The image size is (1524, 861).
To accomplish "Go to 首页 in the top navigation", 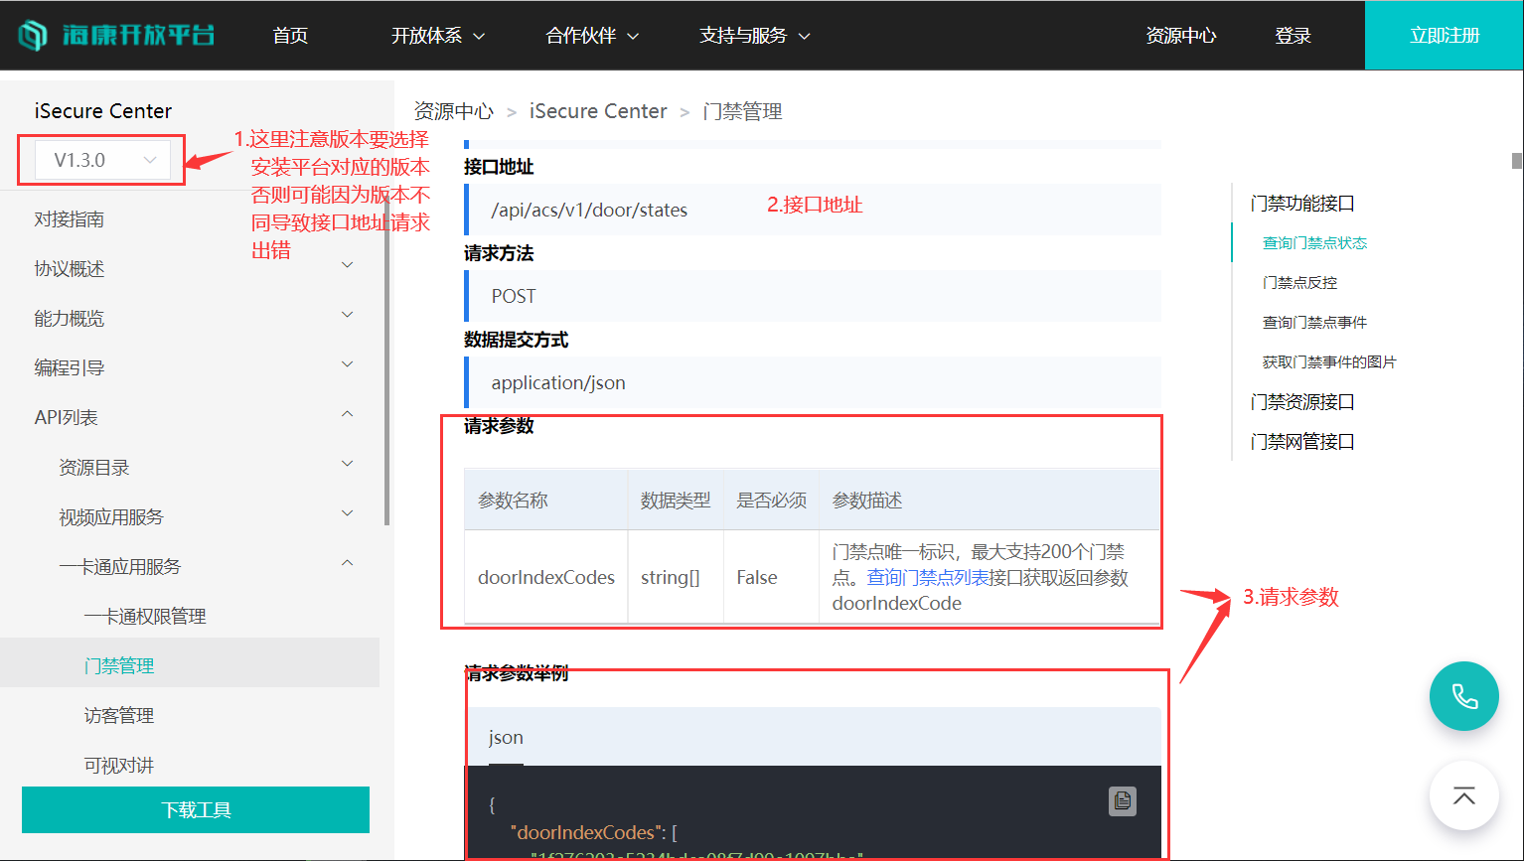I will (290, 36).
